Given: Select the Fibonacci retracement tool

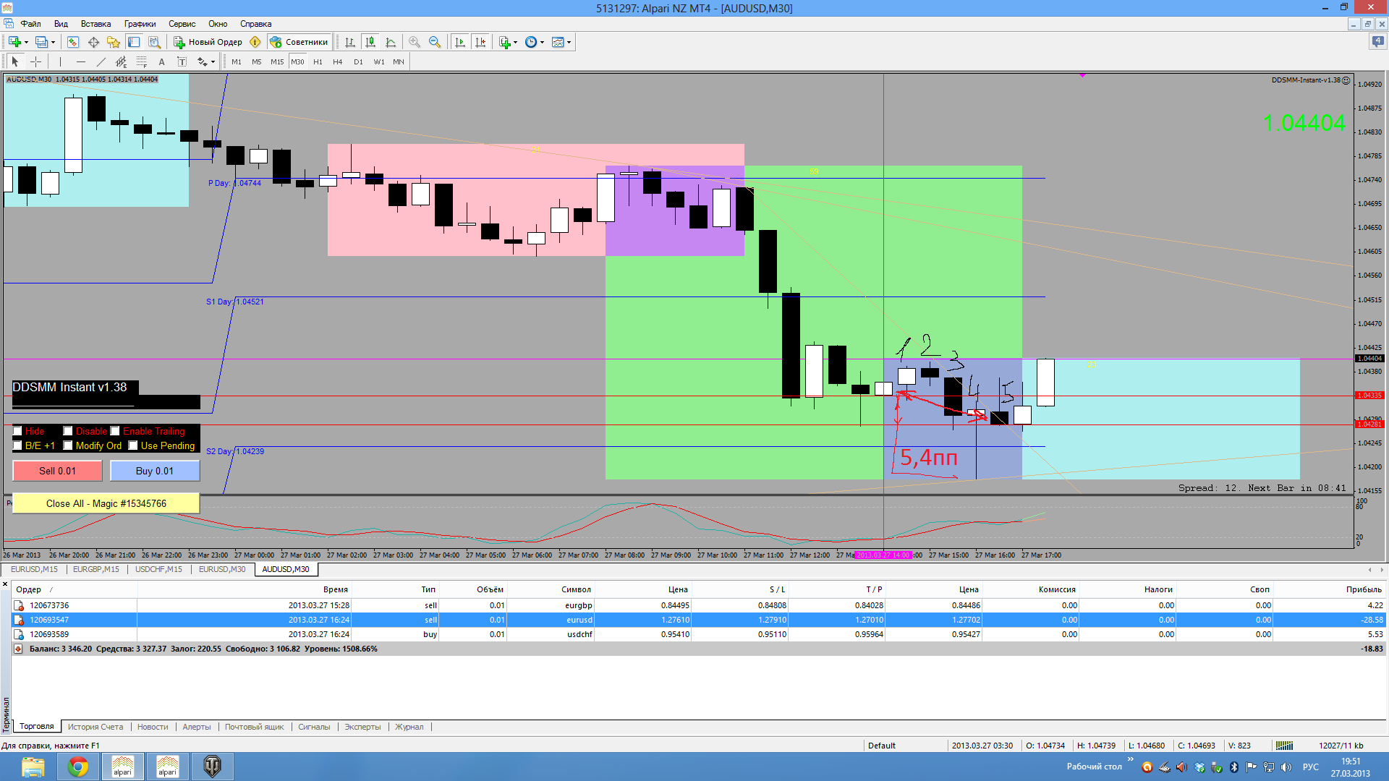Looking at the screenshot, I should point(142,61).
